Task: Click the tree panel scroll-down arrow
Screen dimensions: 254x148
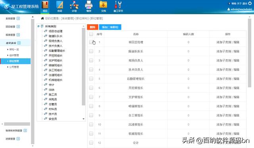Action: 83,119
